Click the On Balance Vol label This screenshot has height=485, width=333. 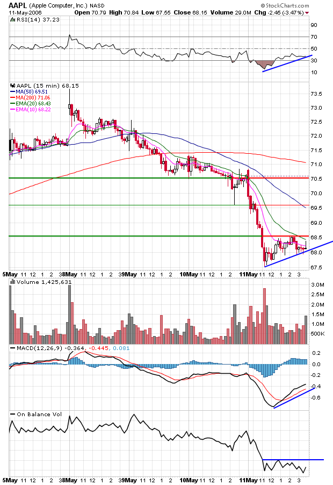tap(39, 414)
